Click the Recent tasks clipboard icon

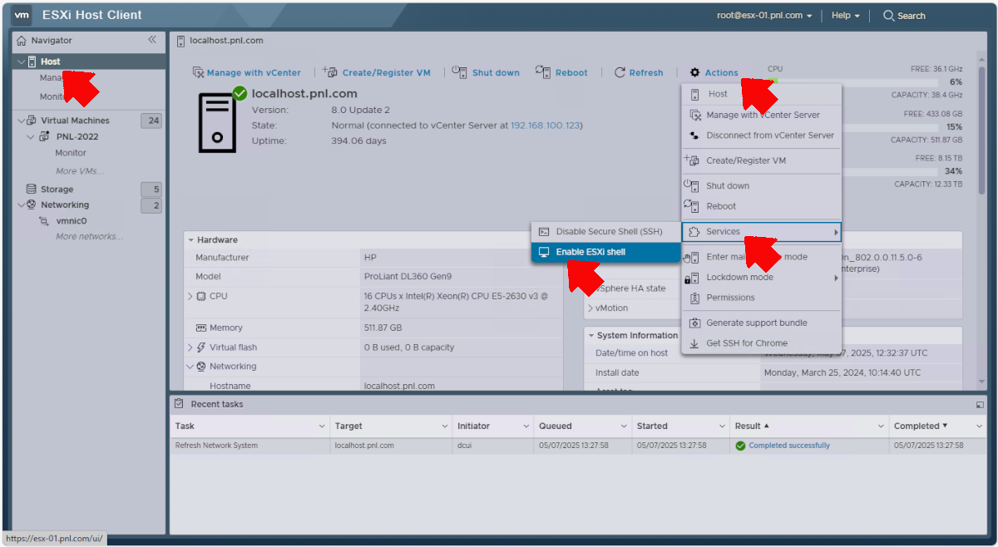coord(179,404)
